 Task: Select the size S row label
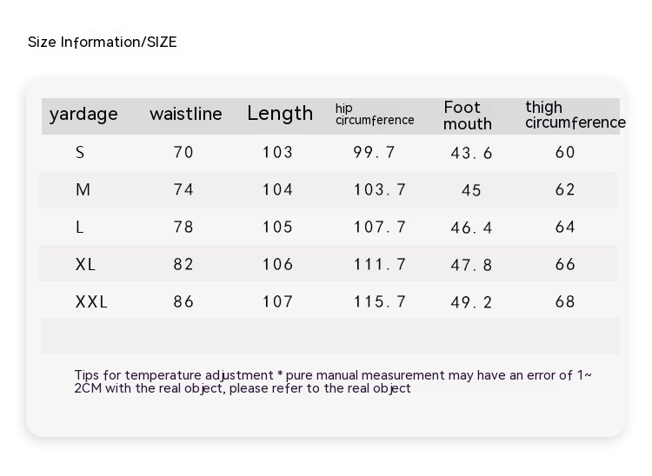pos(81,152)
